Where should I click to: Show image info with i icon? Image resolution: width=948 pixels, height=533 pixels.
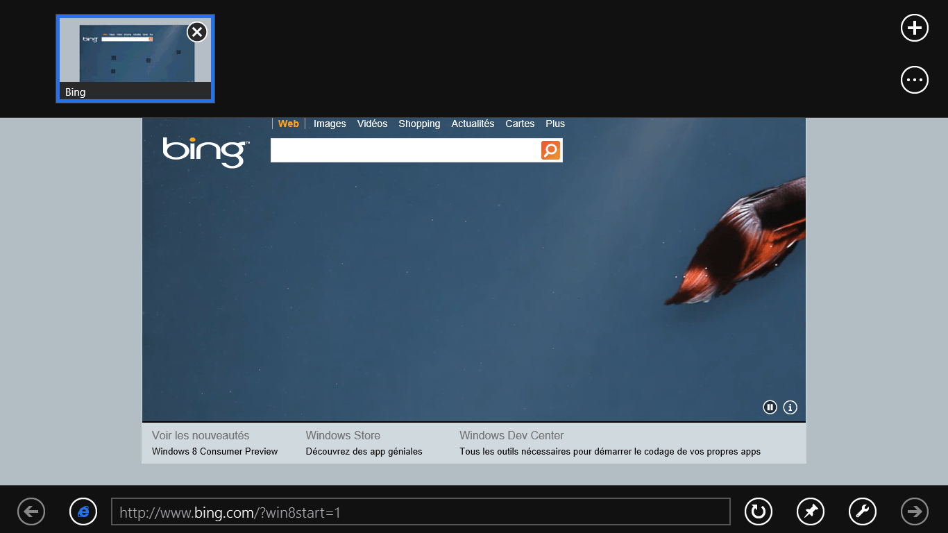[790, 407]
